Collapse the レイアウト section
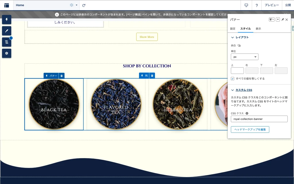Screen dimensions: 294x184 point(233,37)
